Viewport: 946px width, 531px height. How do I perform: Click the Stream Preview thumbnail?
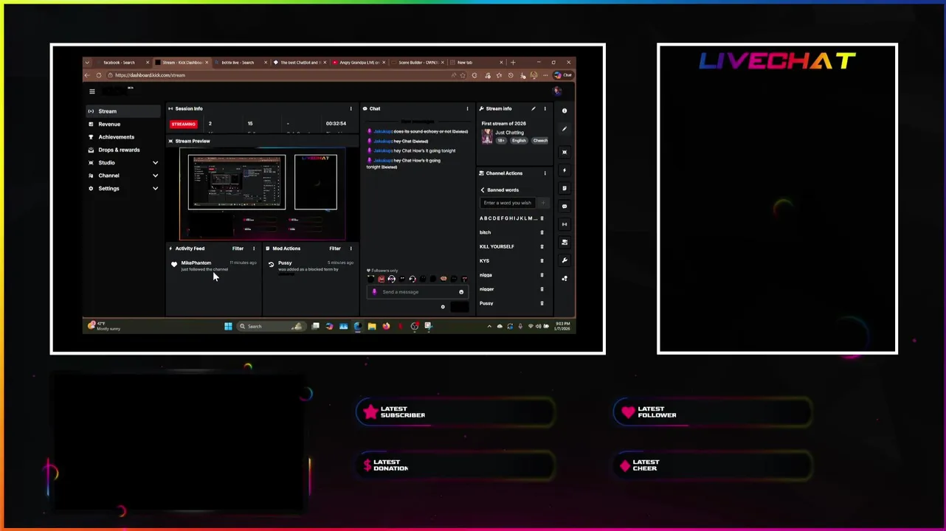262,194
